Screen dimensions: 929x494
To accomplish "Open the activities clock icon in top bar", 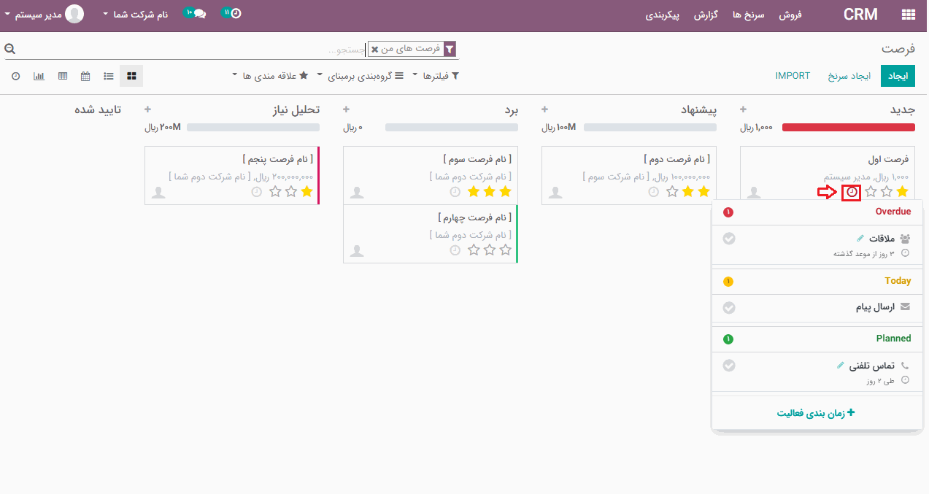I will coord(235,14).
